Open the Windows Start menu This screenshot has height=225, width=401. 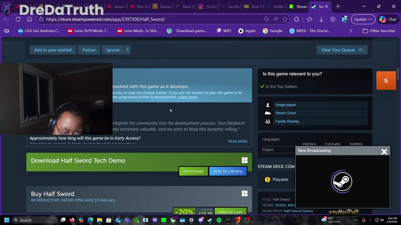point(7,220)
